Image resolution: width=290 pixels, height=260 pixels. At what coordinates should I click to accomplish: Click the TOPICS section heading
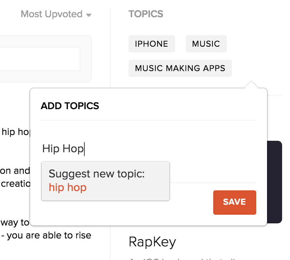(x=146, y=14)
